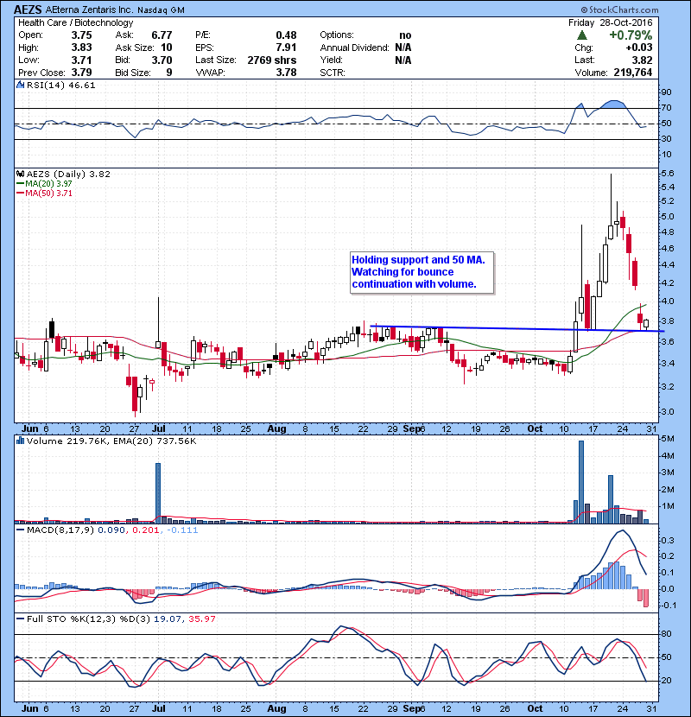Click the RSI indicator icon beside RSI(14)
The height and width of the screenshot is (717, 691).
click(20, 85)
